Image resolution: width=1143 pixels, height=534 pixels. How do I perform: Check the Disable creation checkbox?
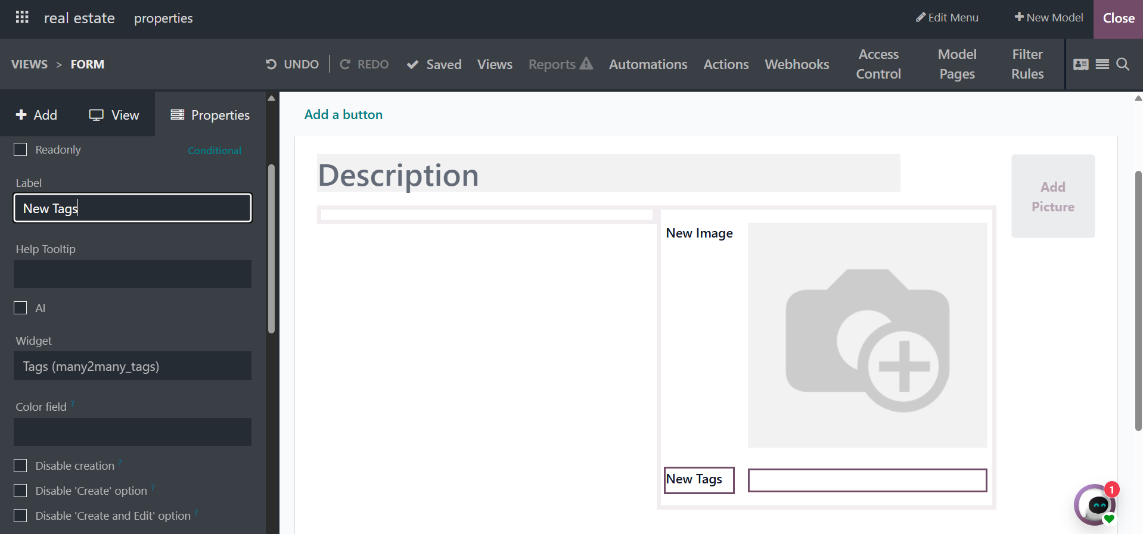(x=21, y=466)
